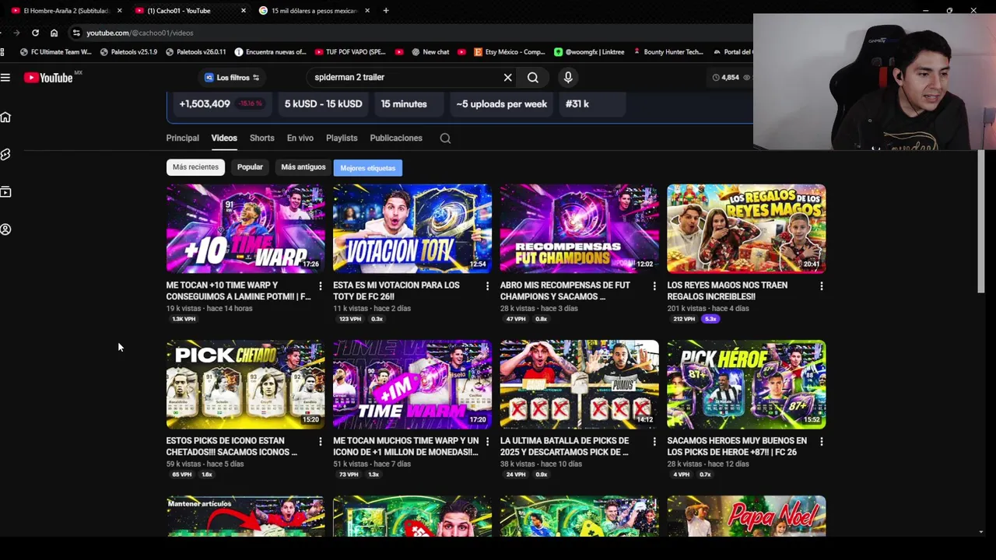The height and width of the screenshot is (560, 996).
Task: Open the New chat bookmark
Action: coord(430,52)
